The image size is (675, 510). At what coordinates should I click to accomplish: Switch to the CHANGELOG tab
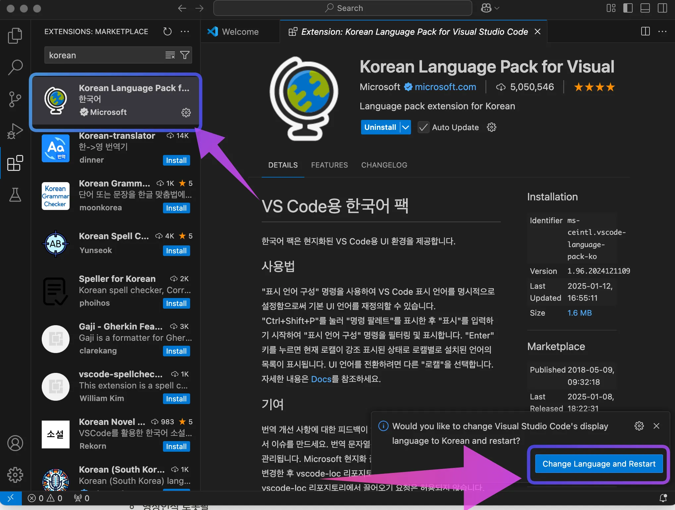384,165
